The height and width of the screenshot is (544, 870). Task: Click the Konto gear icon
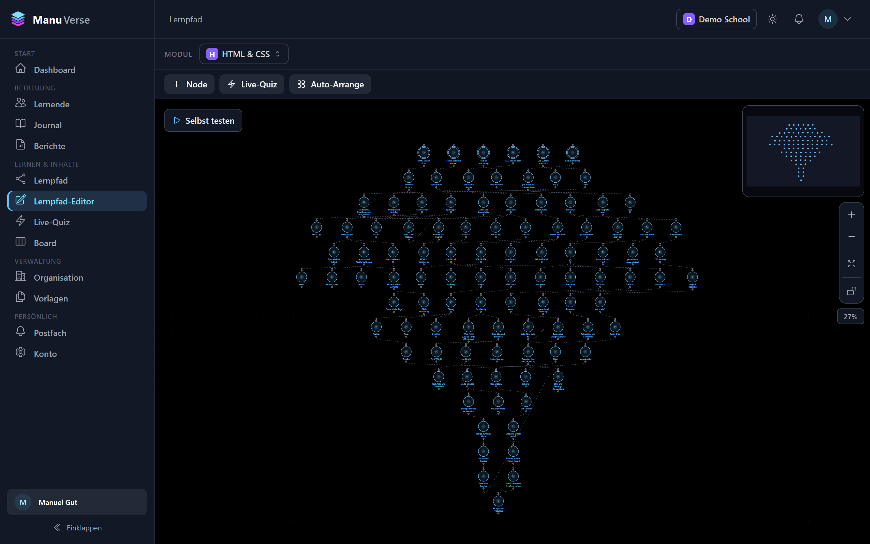point(21,352)
